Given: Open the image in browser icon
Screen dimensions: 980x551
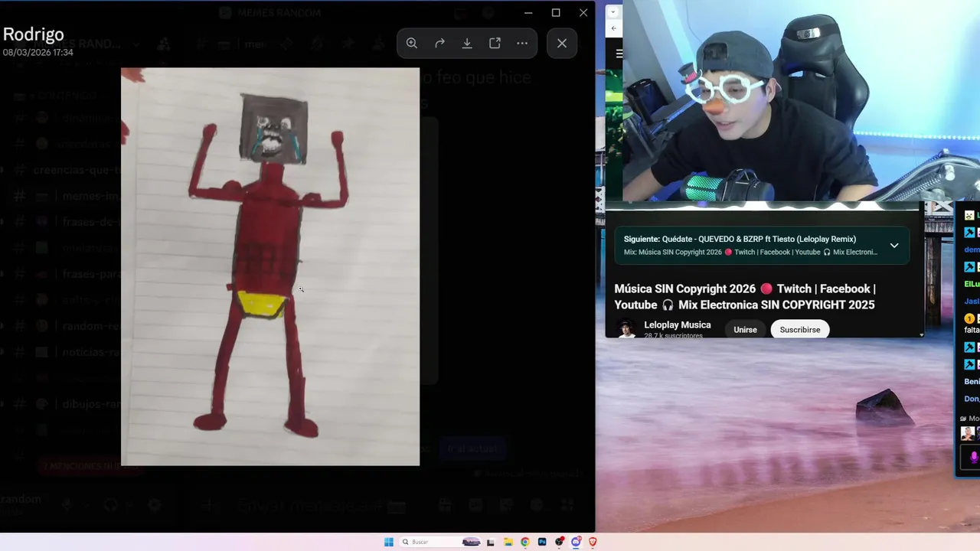Looking at the screenshot, I should [495, 43].
